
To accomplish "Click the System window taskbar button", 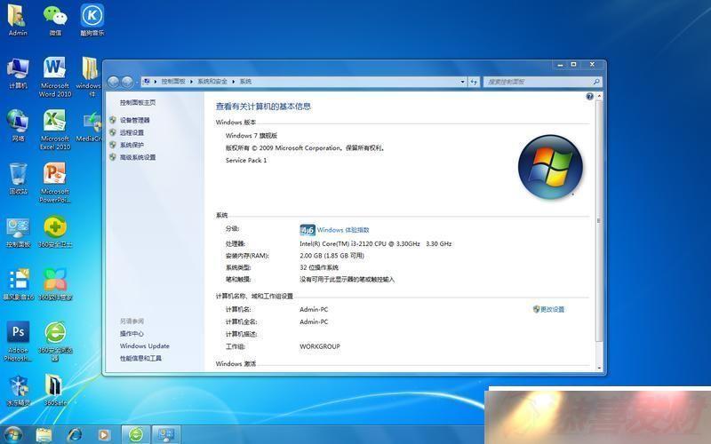I will click(x=166, y=434).
